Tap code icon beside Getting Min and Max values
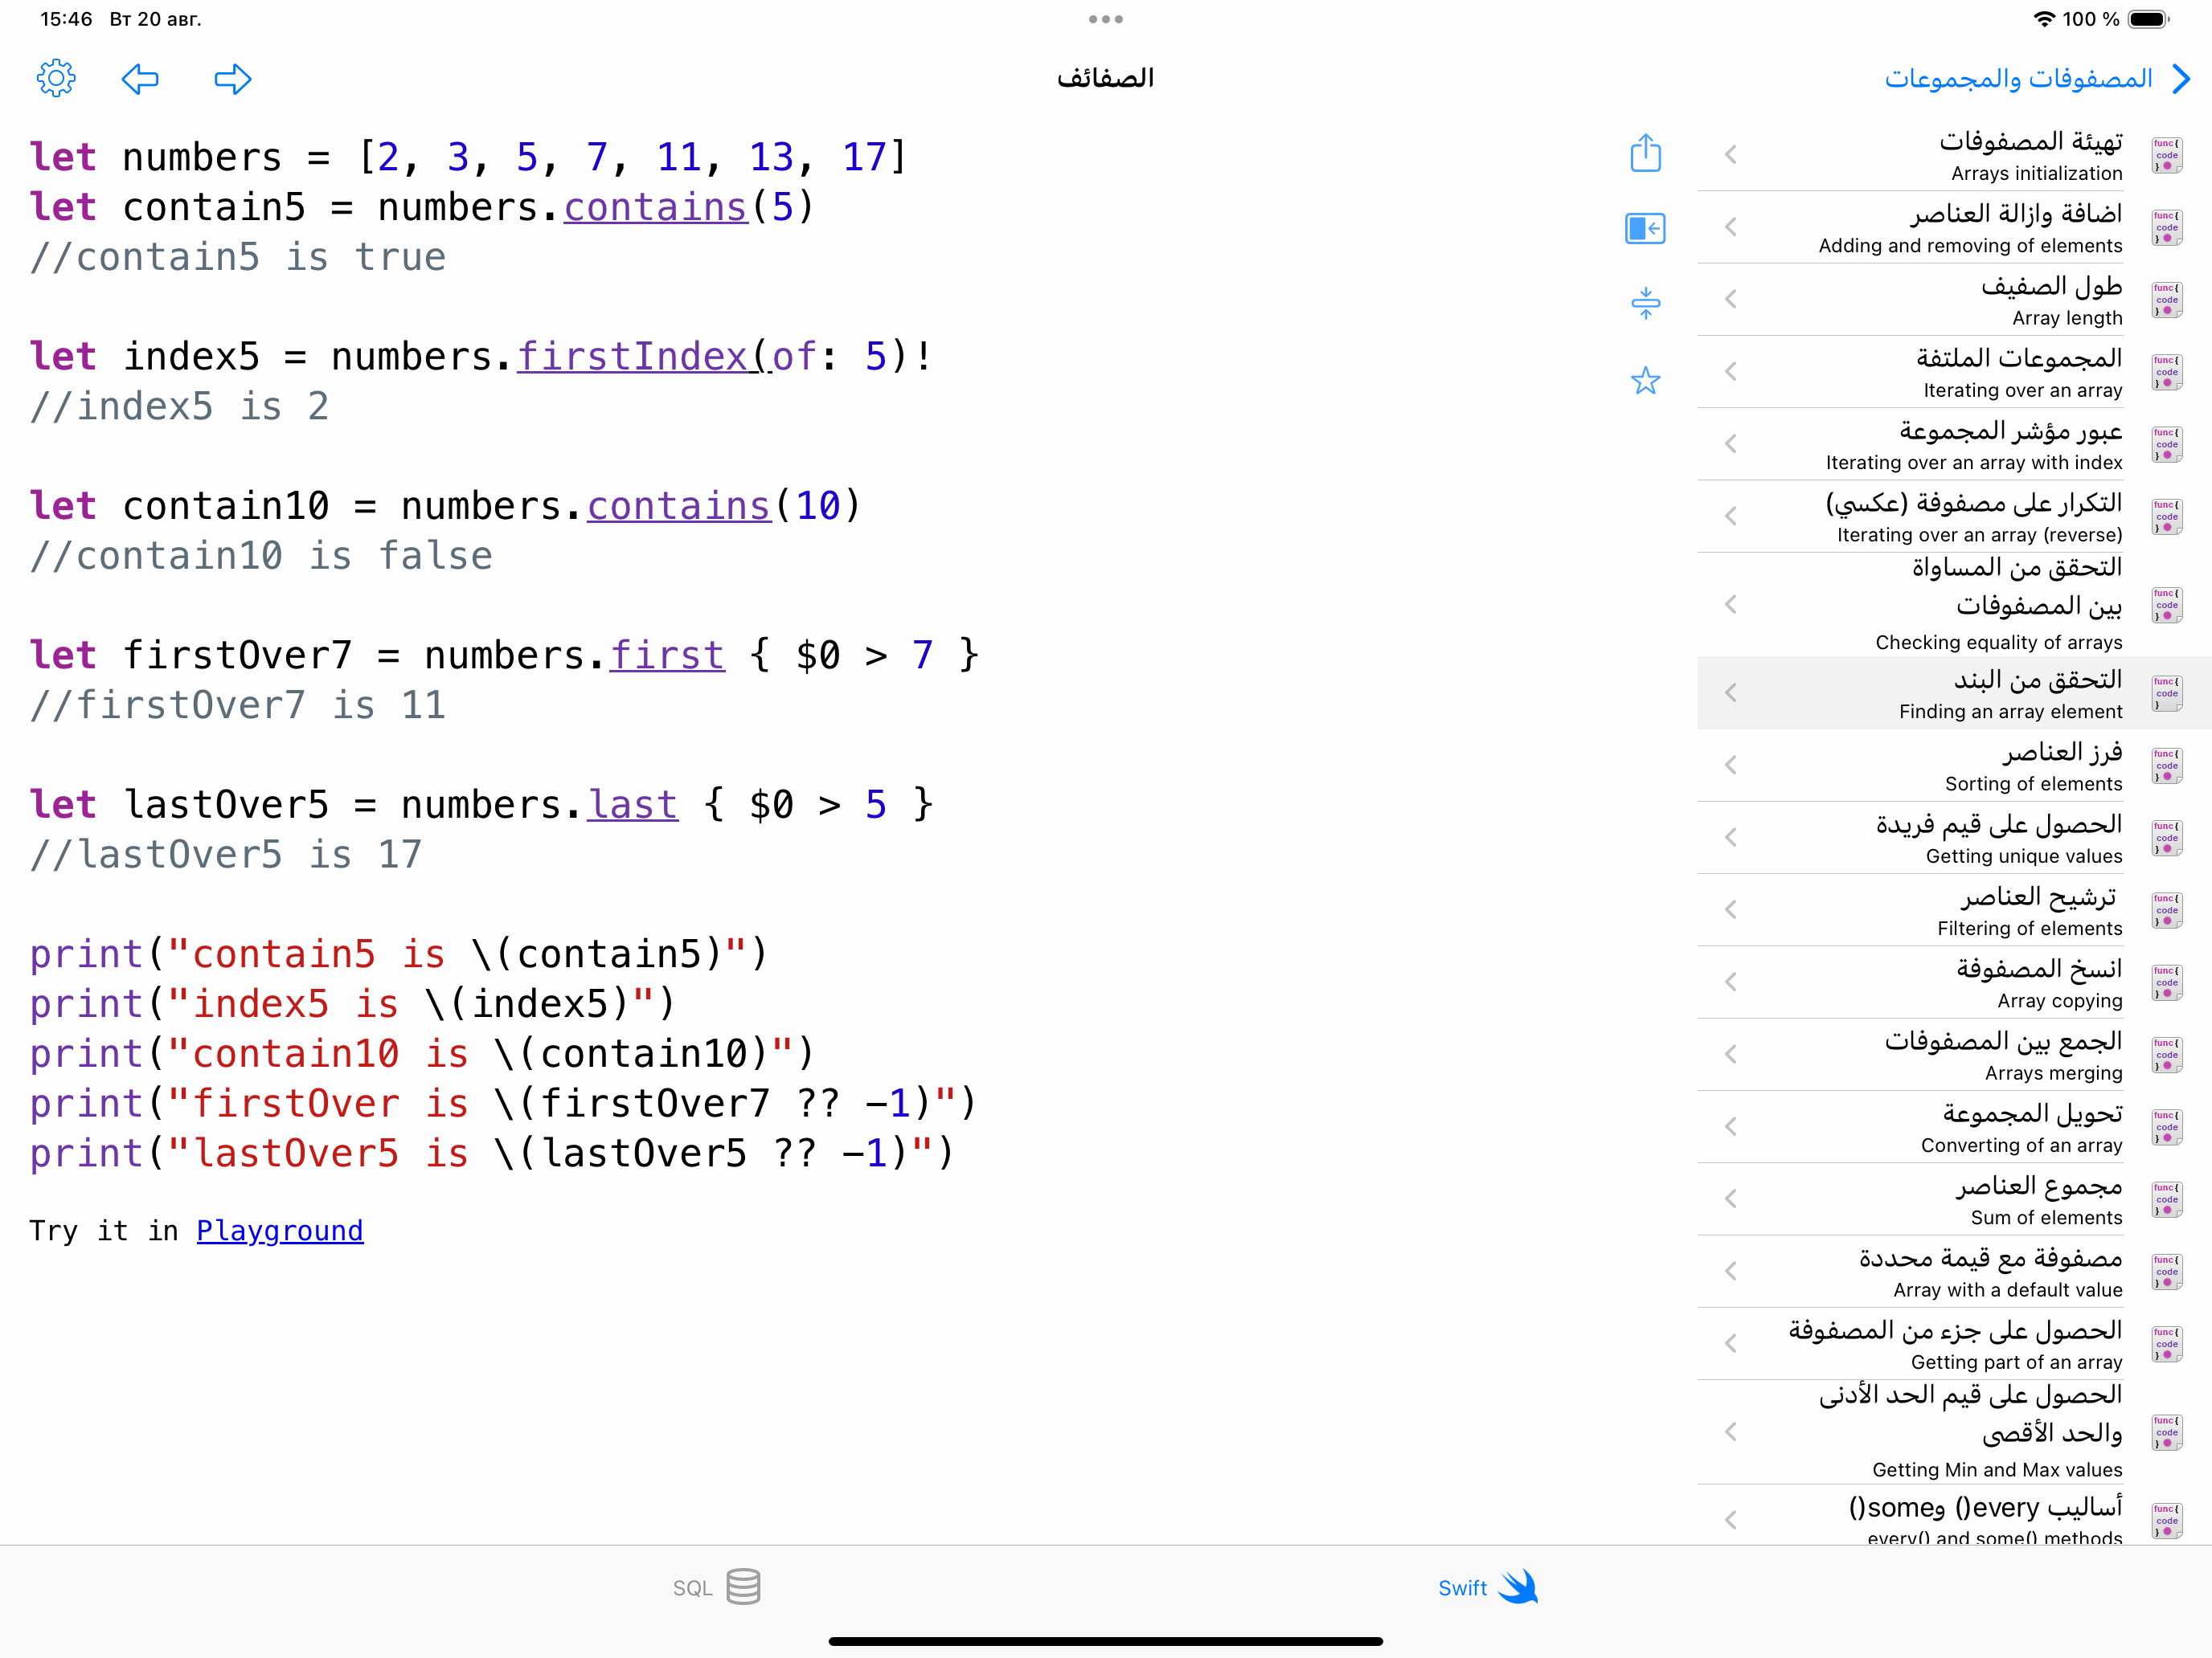 [x=2166, y=1432]
